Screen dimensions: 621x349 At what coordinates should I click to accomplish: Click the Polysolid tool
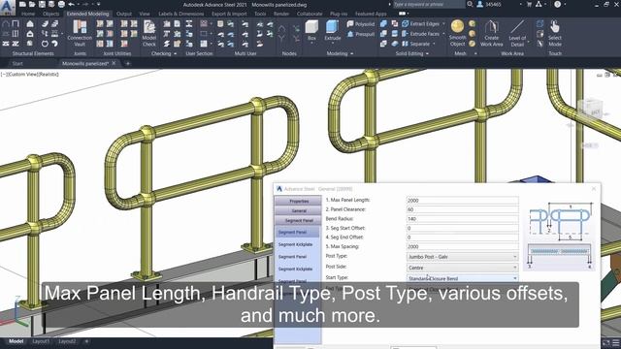point(360,24)
